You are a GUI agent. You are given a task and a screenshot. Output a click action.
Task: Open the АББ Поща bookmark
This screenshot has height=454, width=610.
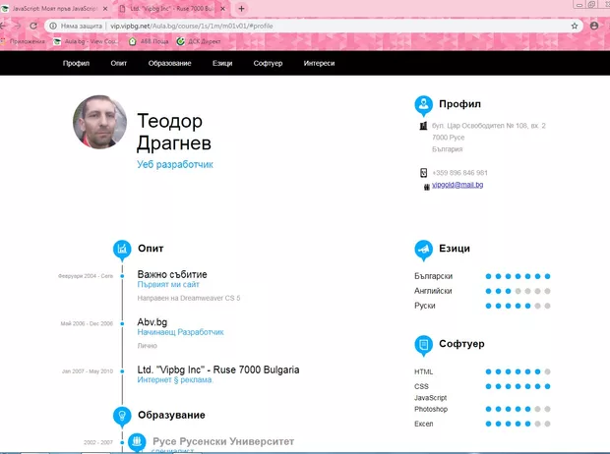pyautogui.click(x=149, y=41)
